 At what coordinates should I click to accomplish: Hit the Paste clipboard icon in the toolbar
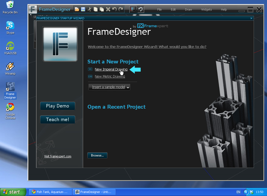pos(102,9)
